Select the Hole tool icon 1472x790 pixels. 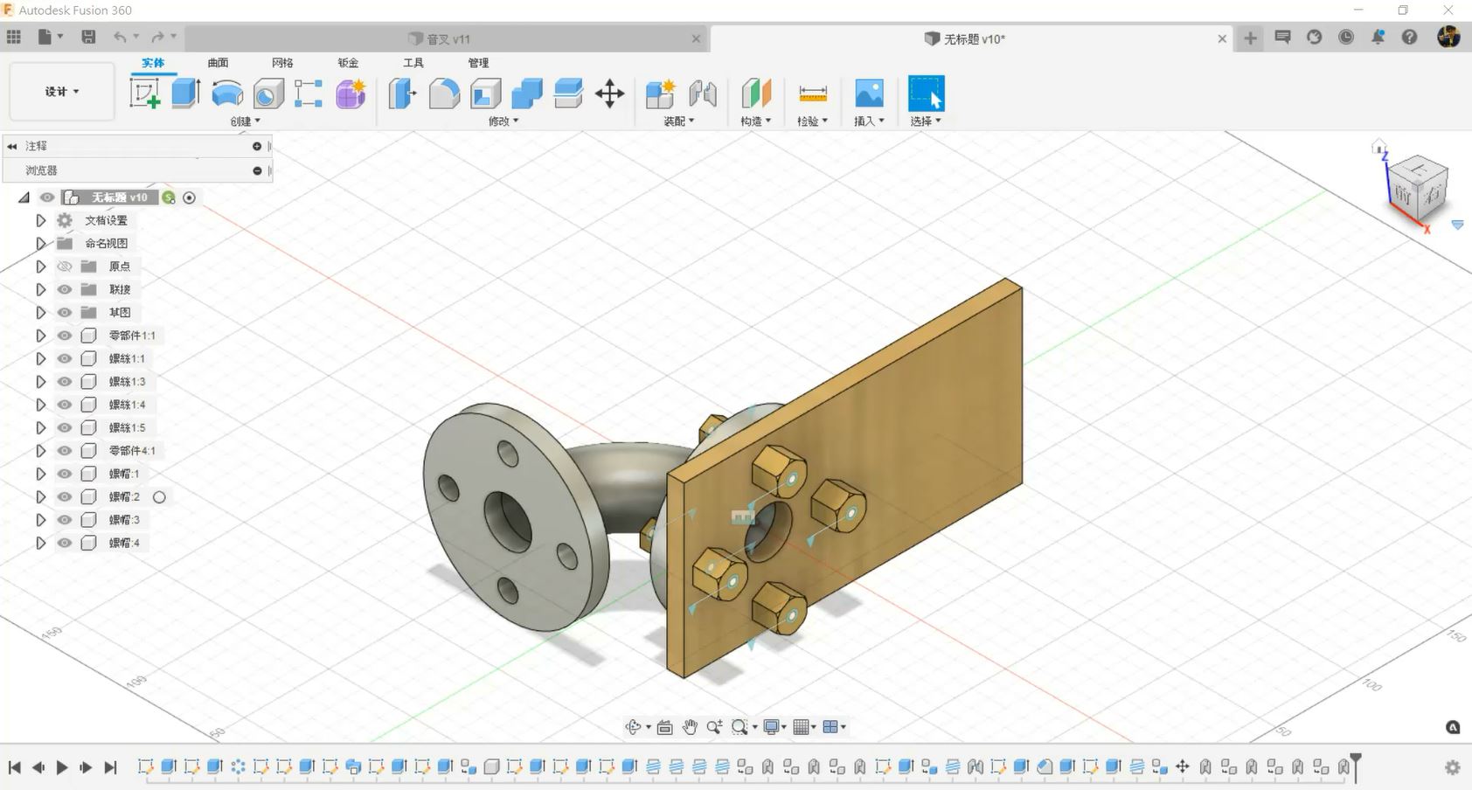(x=268, y=93)
